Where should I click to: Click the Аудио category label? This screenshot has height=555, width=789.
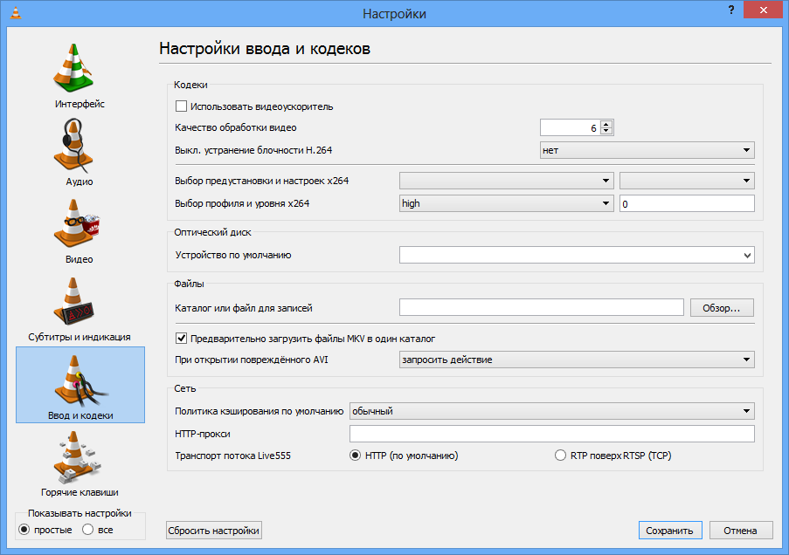point(80,182)
